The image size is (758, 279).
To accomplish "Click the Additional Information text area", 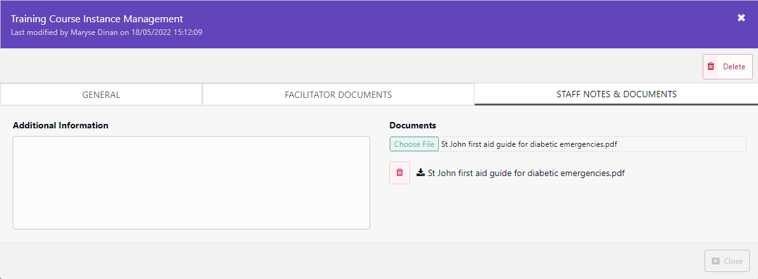I will coord(191,183).
